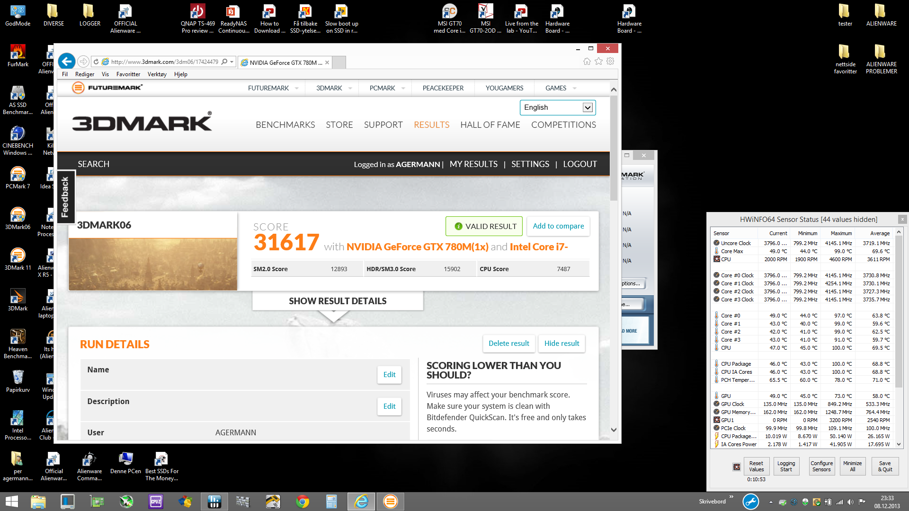
Task: Click the LOGOUT link
Action: tap(580, 164)
